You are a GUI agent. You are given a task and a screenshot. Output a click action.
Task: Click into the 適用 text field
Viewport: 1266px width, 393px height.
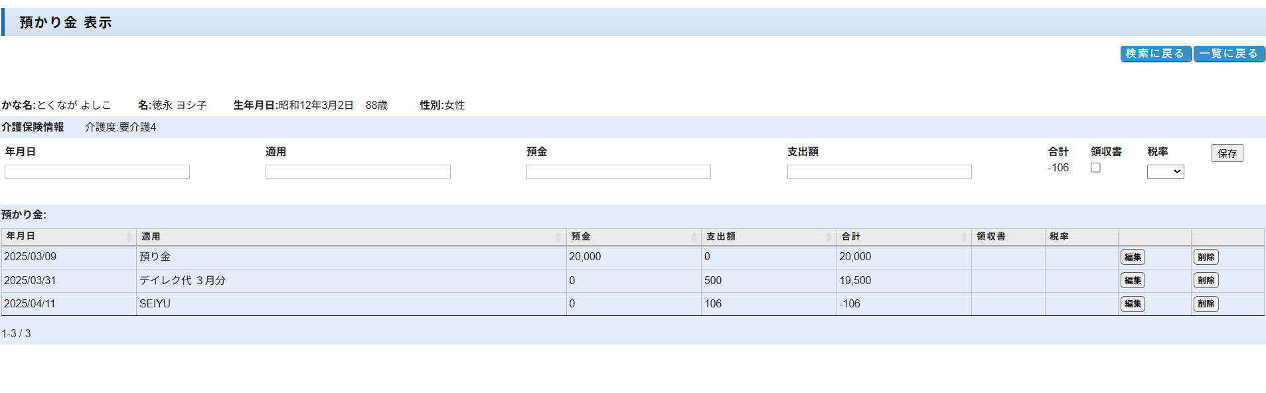click(x=358, y=172)
